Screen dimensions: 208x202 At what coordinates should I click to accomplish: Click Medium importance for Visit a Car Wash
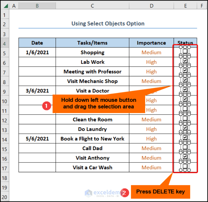pos(151,167)
